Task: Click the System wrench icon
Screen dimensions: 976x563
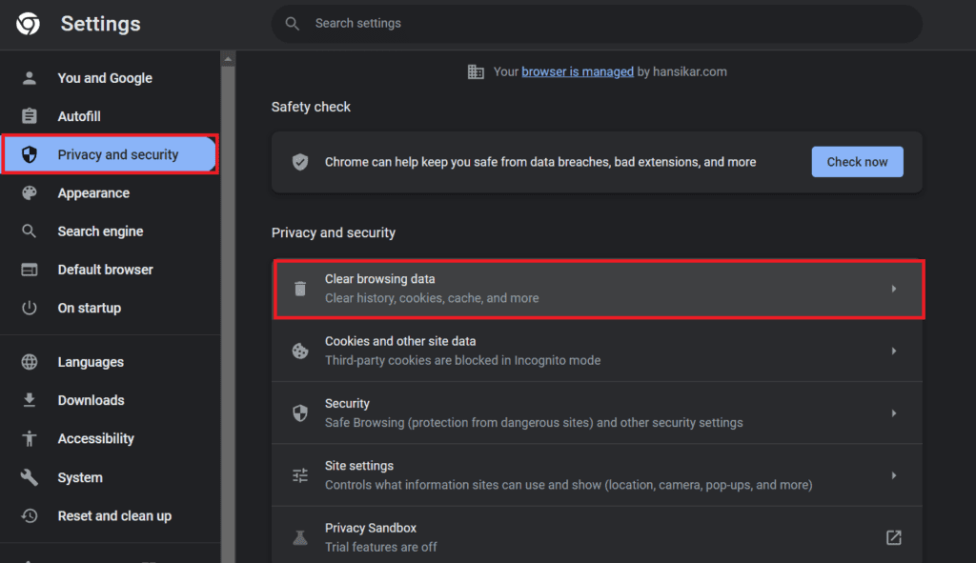Action: (30, 477)
